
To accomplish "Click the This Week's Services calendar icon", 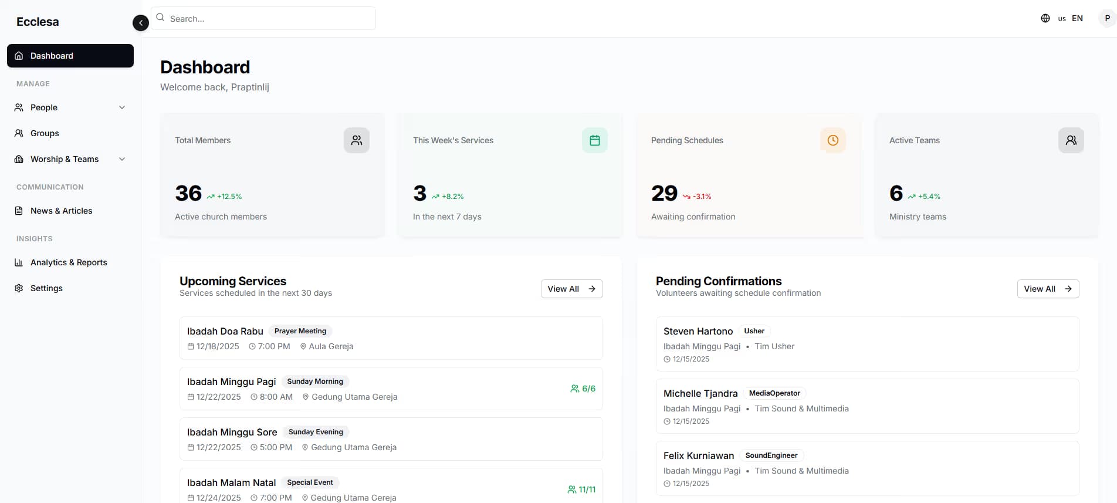I will click(595, 140).
